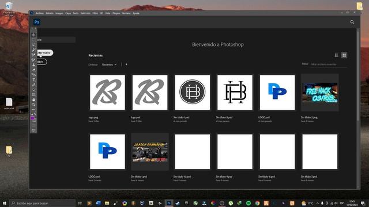
Task: Select the Eyedropper tool
Action: click(x=33, y=50)
